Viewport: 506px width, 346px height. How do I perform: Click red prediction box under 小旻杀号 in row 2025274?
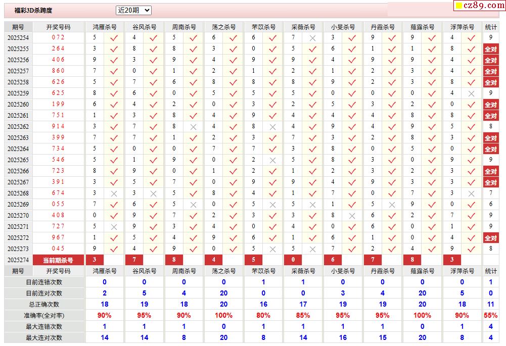point(333,260)
